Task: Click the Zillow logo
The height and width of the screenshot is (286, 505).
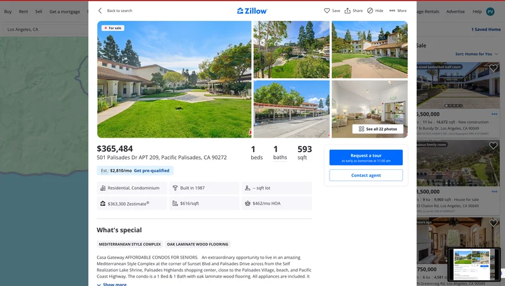Action: pyautogui.click(x=252, y=11)
